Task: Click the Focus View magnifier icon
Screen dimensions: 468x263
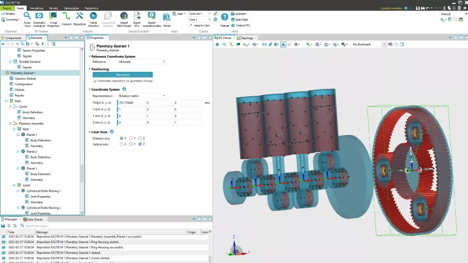Action: [27, 16]
